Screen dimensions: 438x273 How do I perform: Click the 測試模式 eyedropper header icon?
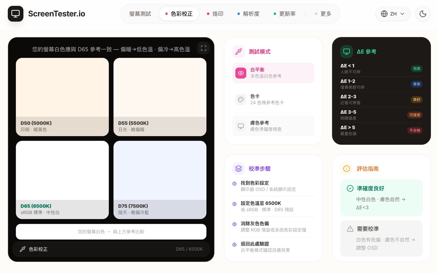[239, 52]
